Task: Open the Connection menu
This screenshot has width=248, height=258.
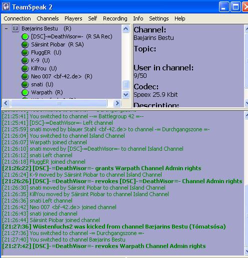Action: [17, 18]
